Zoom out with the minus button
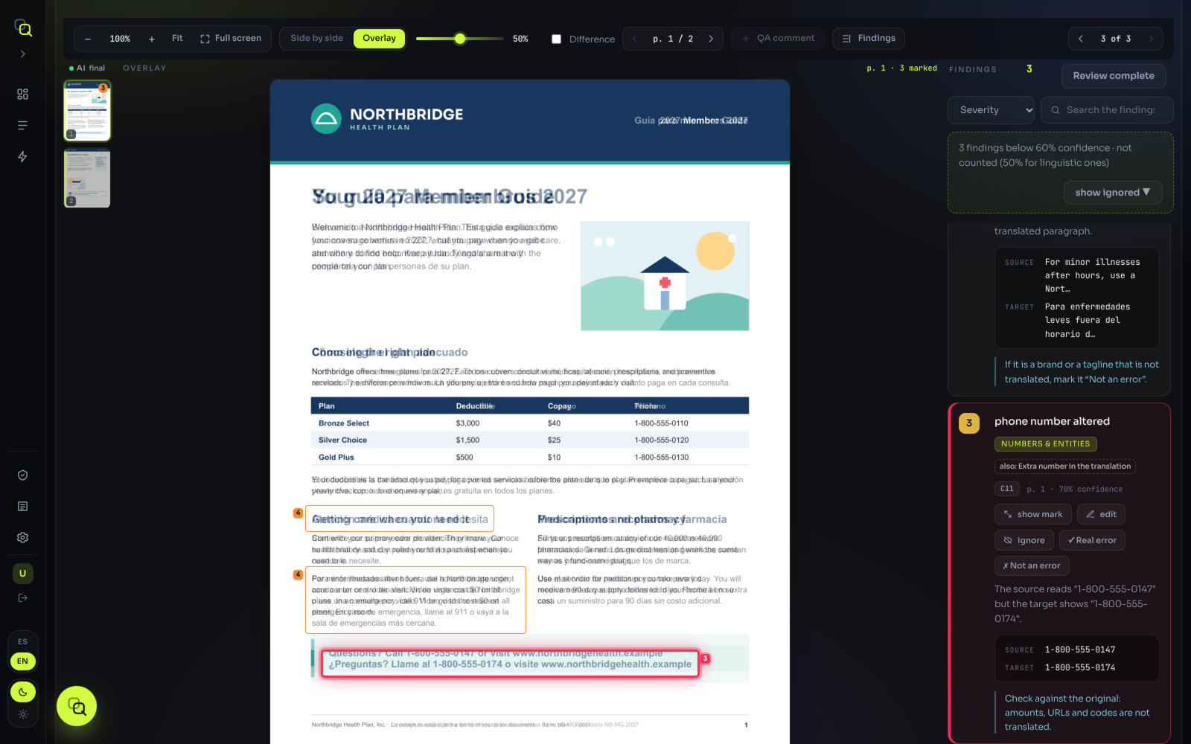Image resolution: width=1191 pixels, height=744 pixels. tap(88, 39)
